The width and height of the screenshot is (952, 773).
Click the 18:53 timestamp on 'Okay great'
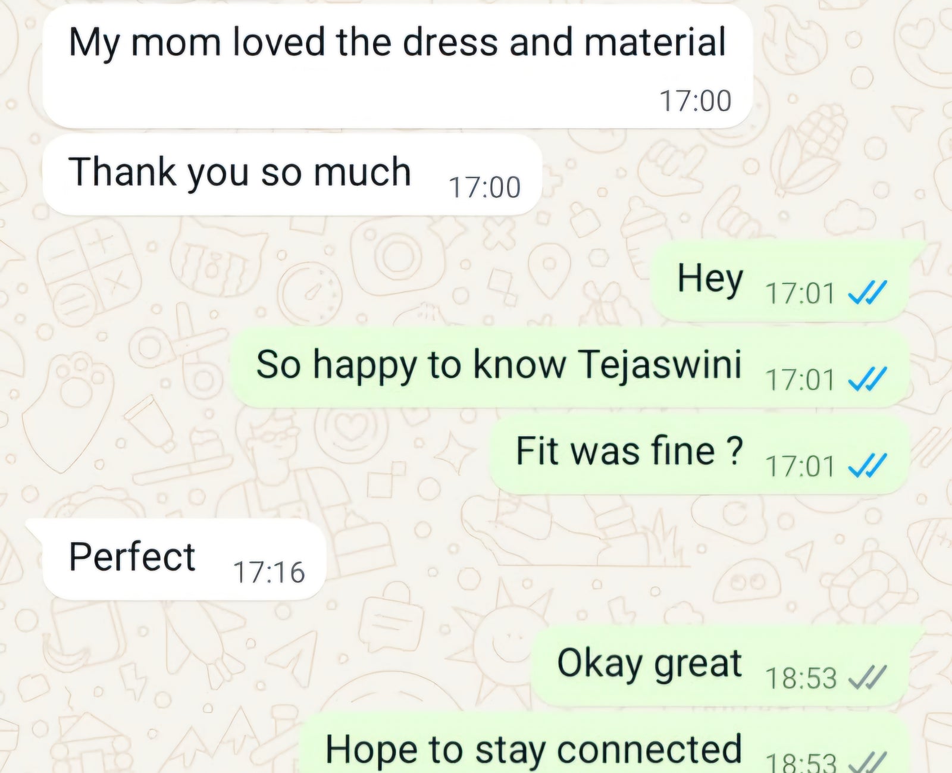point(801,678)
